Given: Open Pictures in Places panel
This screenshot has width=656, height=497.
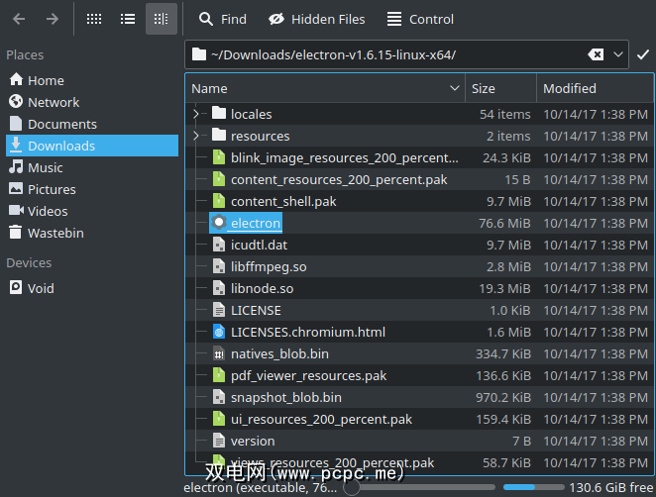Looking at the screenshot, I should pyautogui.click(x=92, y=189).
